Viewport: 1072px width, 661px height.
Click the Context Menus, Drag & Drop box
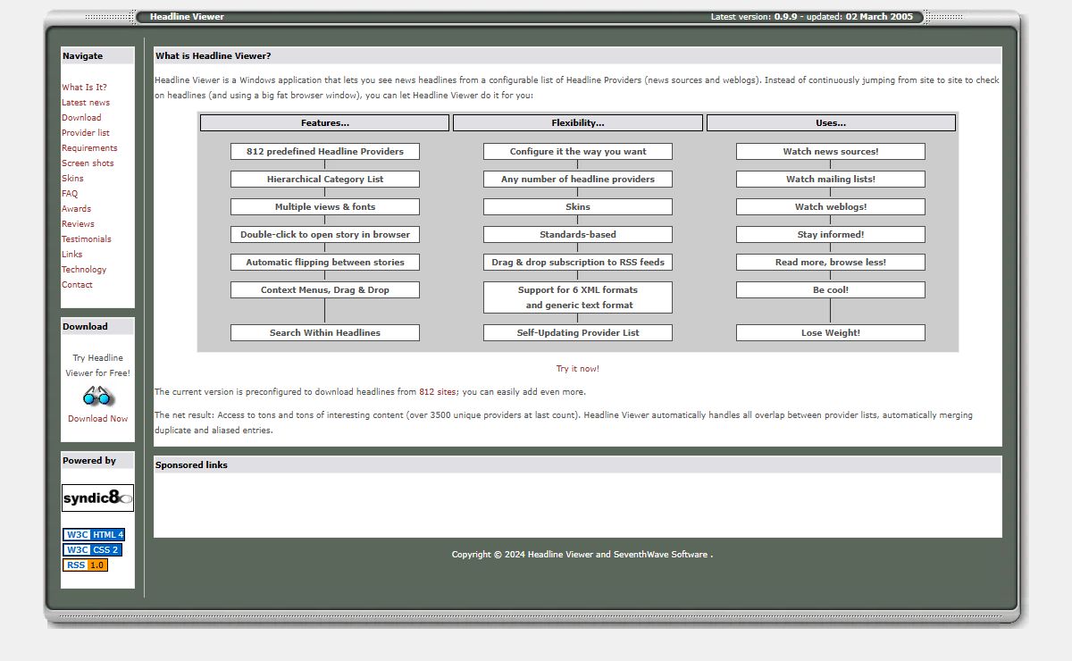pos(325,290)
